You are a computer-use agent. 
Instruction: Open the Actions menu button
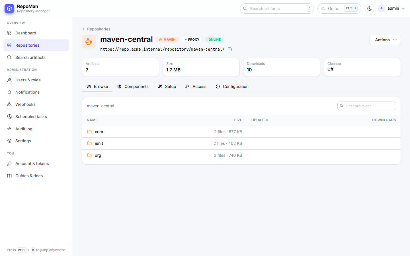point(385,40)
